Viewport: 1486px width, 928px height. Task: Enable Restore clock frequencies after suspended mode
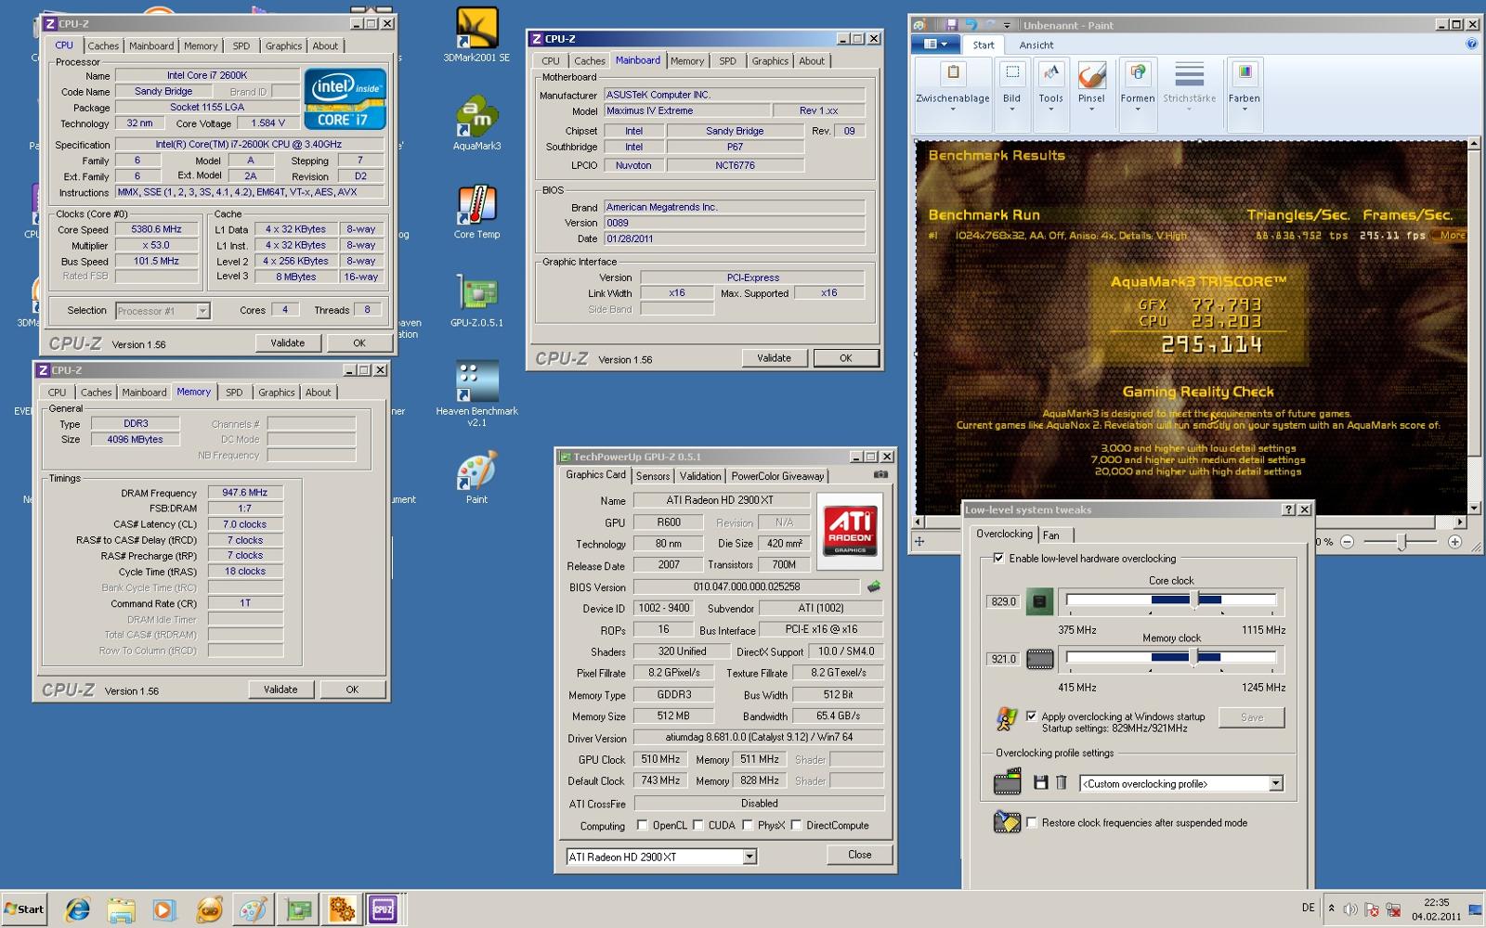[1031, 822]
